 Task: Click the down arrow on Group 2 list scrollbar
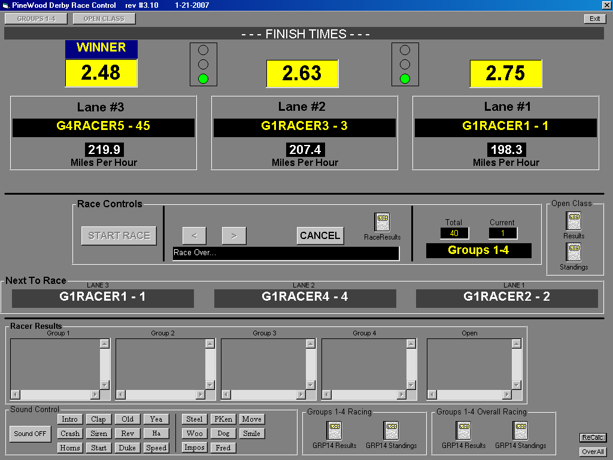pos(210,385)
